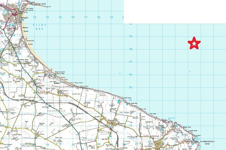Viewport: 226px width, 150px height.
Task: Click the Newsham Field label
Action: click(x=104, y=133)
